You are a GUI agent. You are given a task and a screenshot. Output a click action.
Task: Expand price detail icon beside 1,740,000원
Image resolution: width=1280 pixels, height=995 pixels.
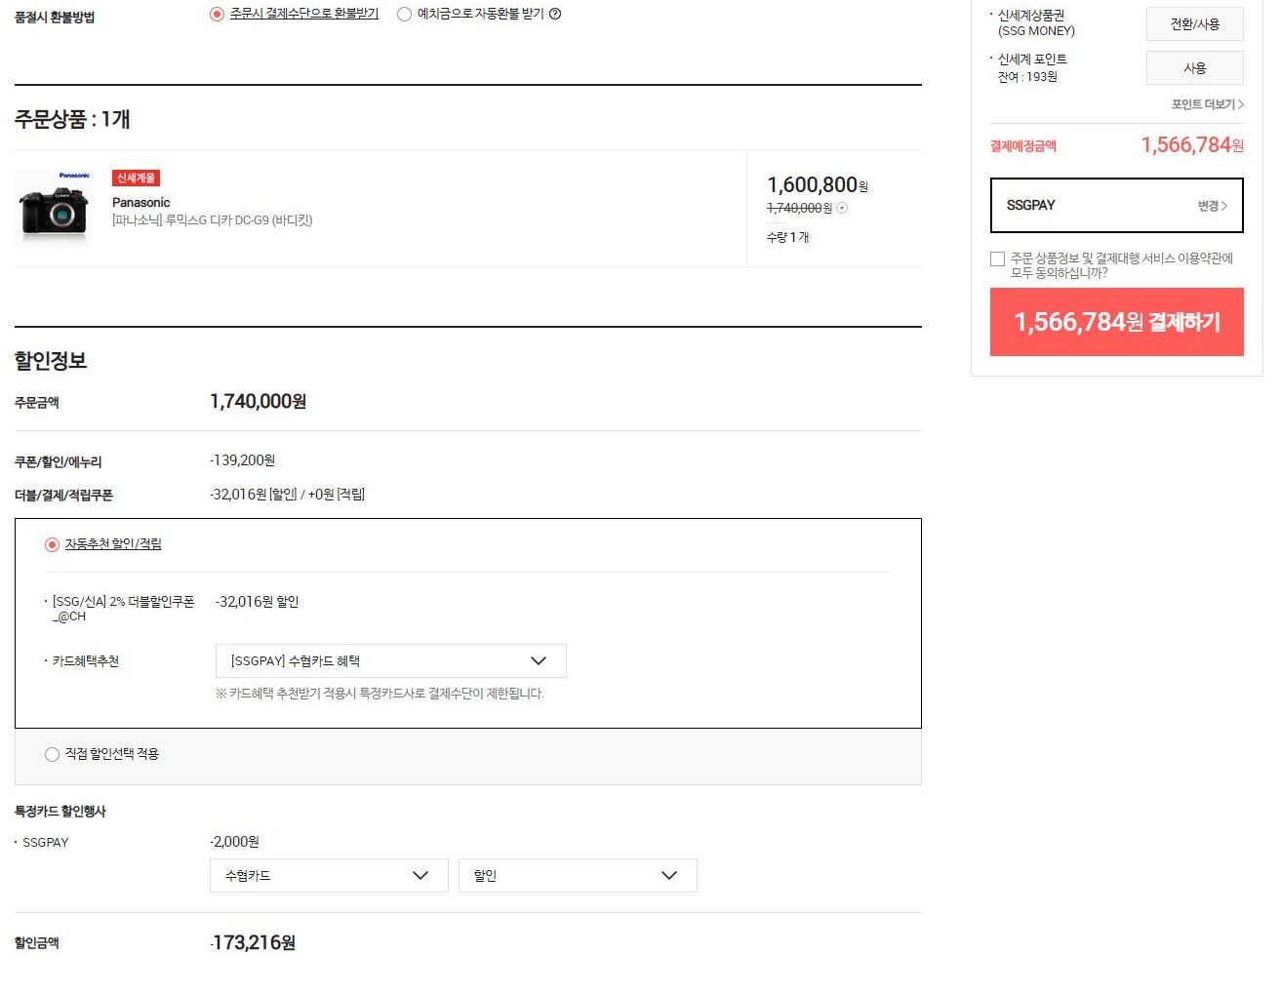point(842,208)
